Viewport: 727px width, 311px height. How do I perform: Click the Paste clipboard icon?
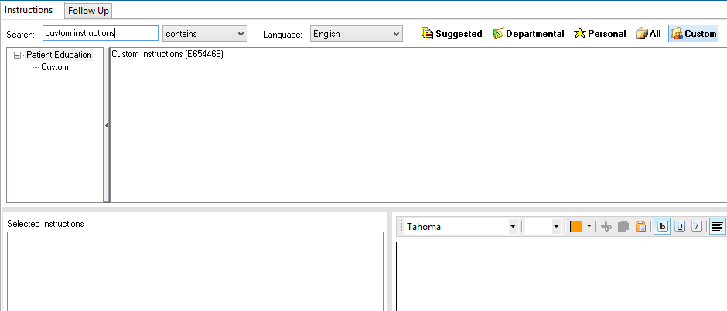(x=640, y=227)
